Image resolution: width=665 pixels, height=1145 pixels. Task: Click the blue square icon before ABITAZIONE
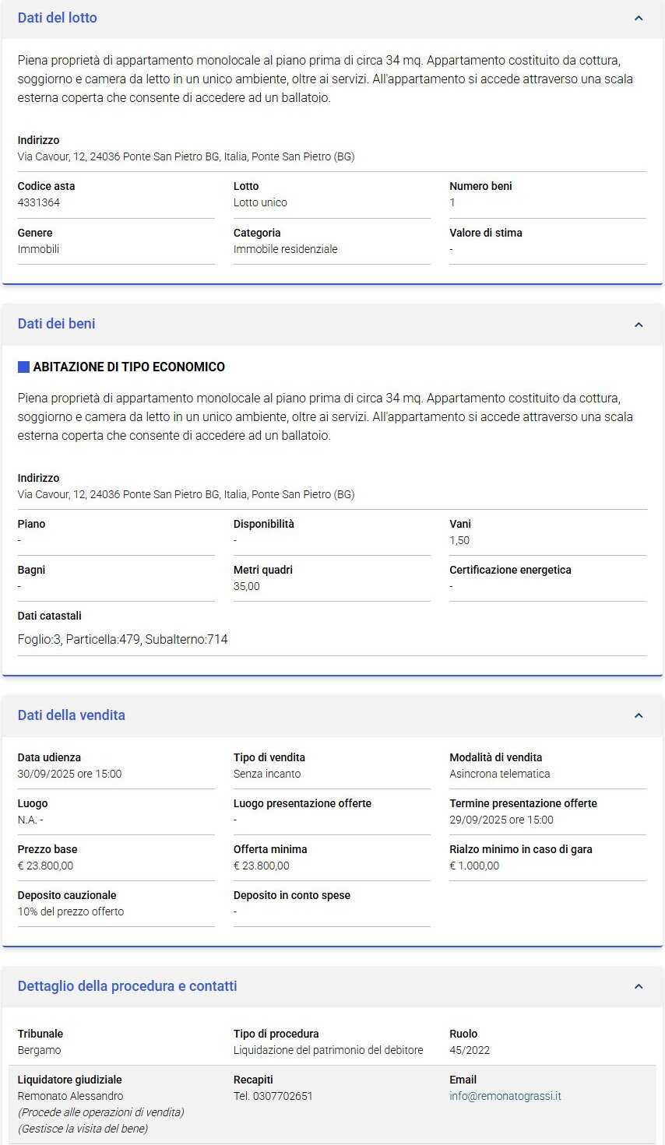click(x=23, y=367)
